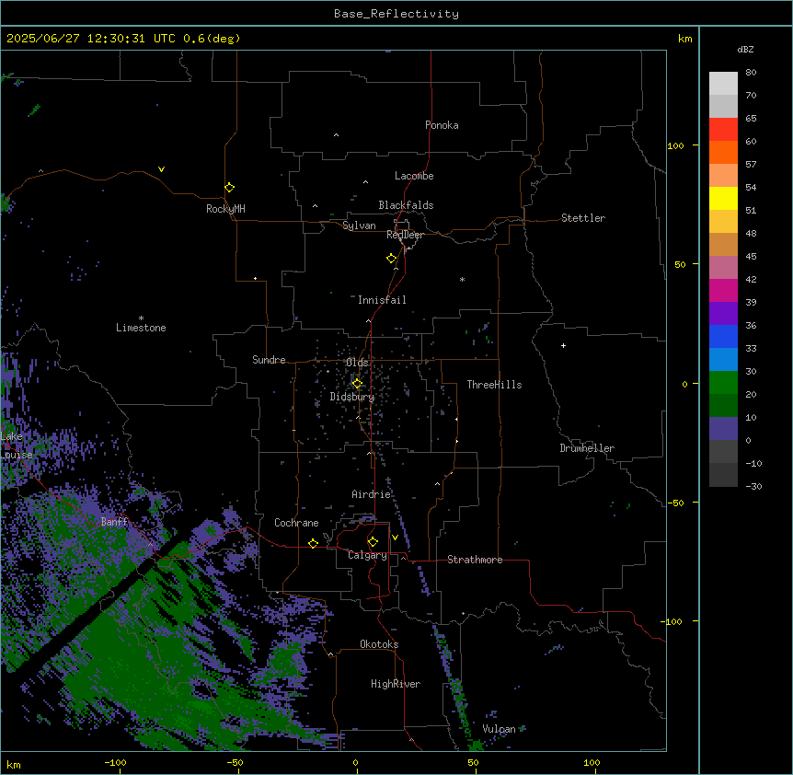This screenshot has height=775, width=793.
Task: Click the Base_Reflectivity title
Action: tap(396, 14)
